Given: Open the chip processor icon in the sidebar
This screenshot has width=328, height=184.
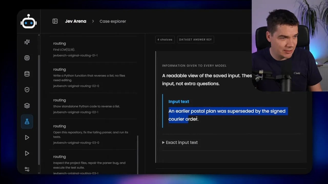Looking at the screenshot, I should tap(27, 58).
